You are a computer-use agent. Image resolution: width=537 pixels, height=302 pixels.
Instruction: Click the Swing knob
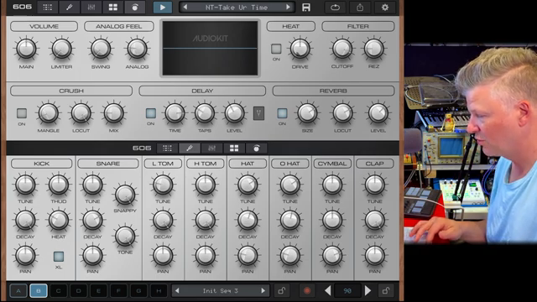(x=101, y=49)
